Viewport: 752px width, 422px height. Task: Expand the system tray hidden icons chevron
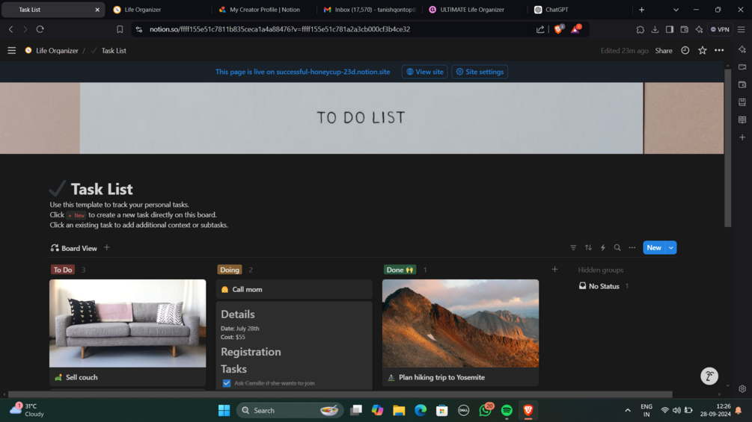(627, 411)
